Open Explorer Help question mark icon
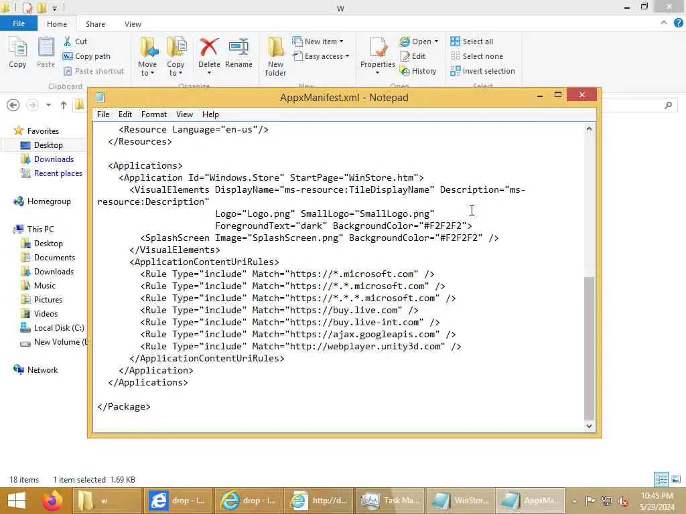 click(x=678, y=23)
